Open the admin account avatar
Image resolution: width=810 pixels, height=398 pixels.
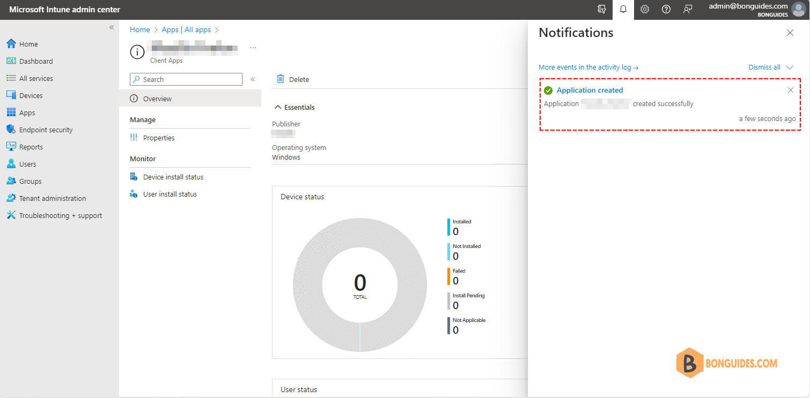click(x=798, y=10)
